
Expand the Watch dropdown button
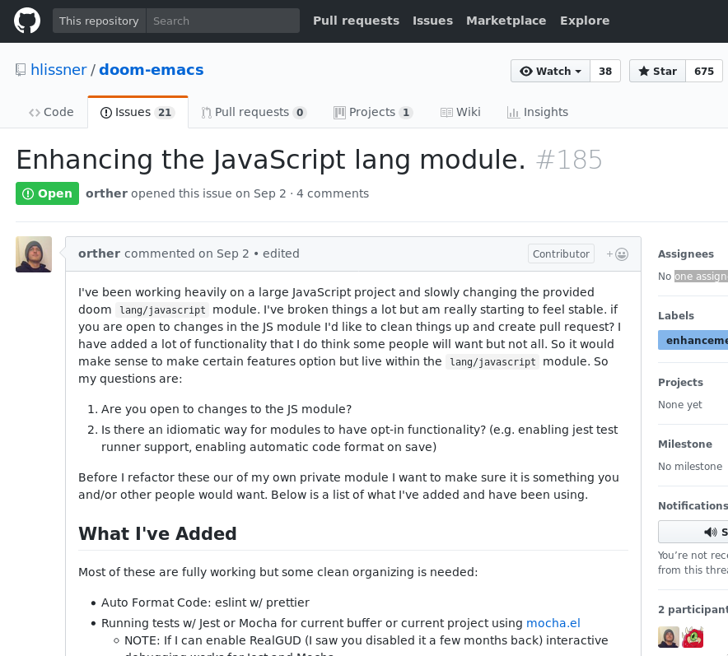pyautogui.click(x=550, y=71)
